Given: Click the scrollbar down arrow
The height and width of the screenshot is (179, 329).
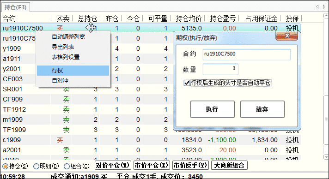Looking at the screenshot, I should click(326, 157).
